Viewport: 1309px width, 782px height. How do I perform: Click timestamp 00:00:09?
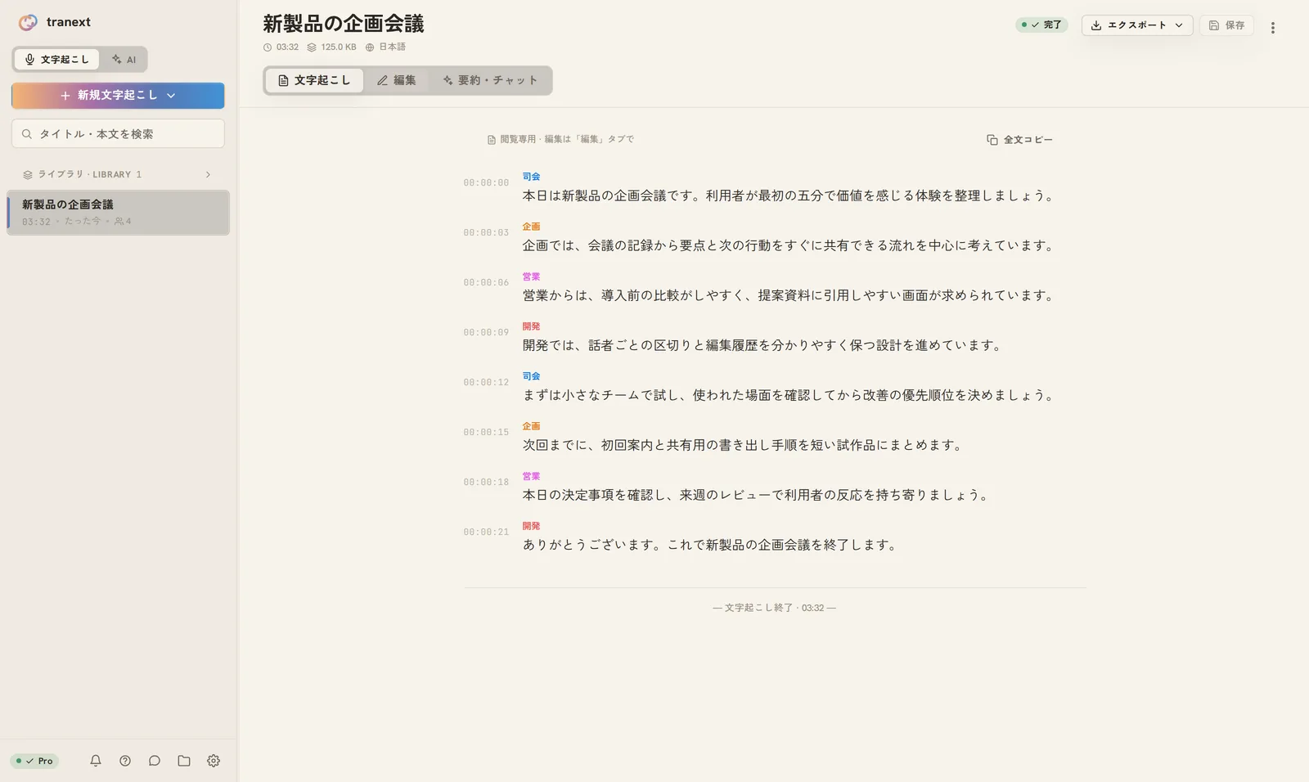pos(486,333)
